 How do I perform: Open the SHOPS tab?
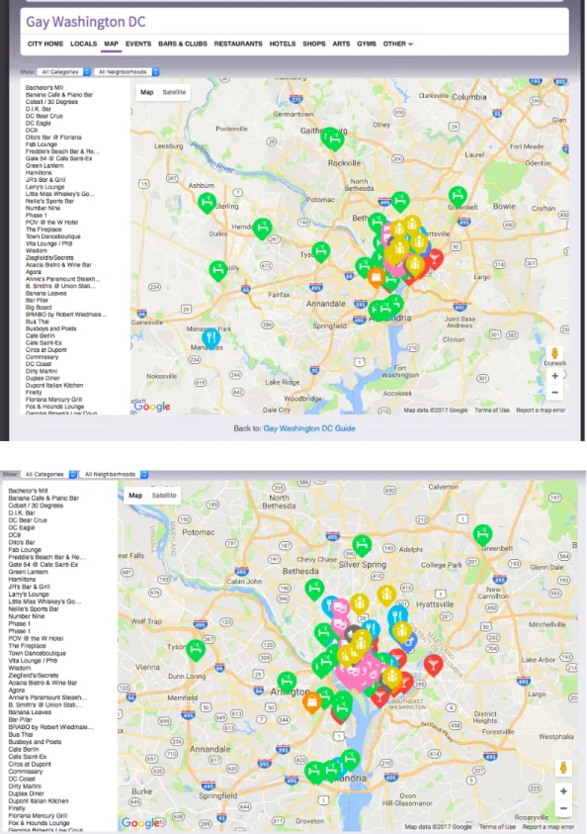pos(314,44)
